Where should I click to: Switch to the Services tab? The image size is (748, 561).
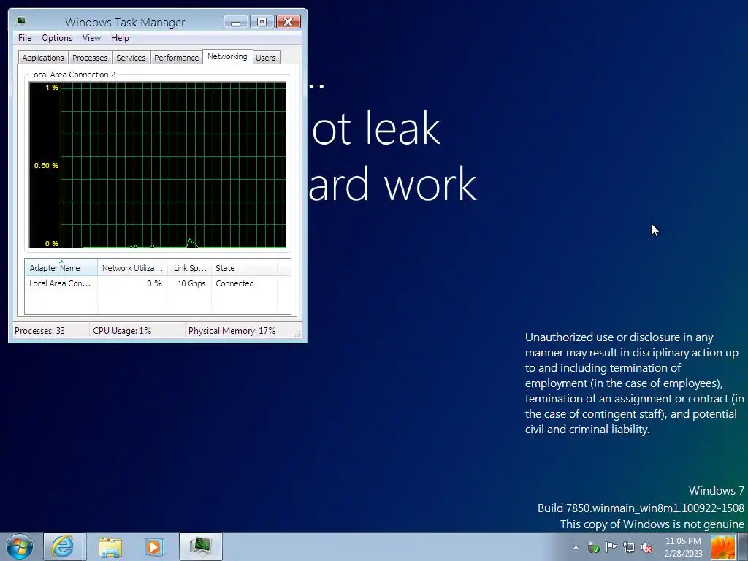(x=131, y=58)
